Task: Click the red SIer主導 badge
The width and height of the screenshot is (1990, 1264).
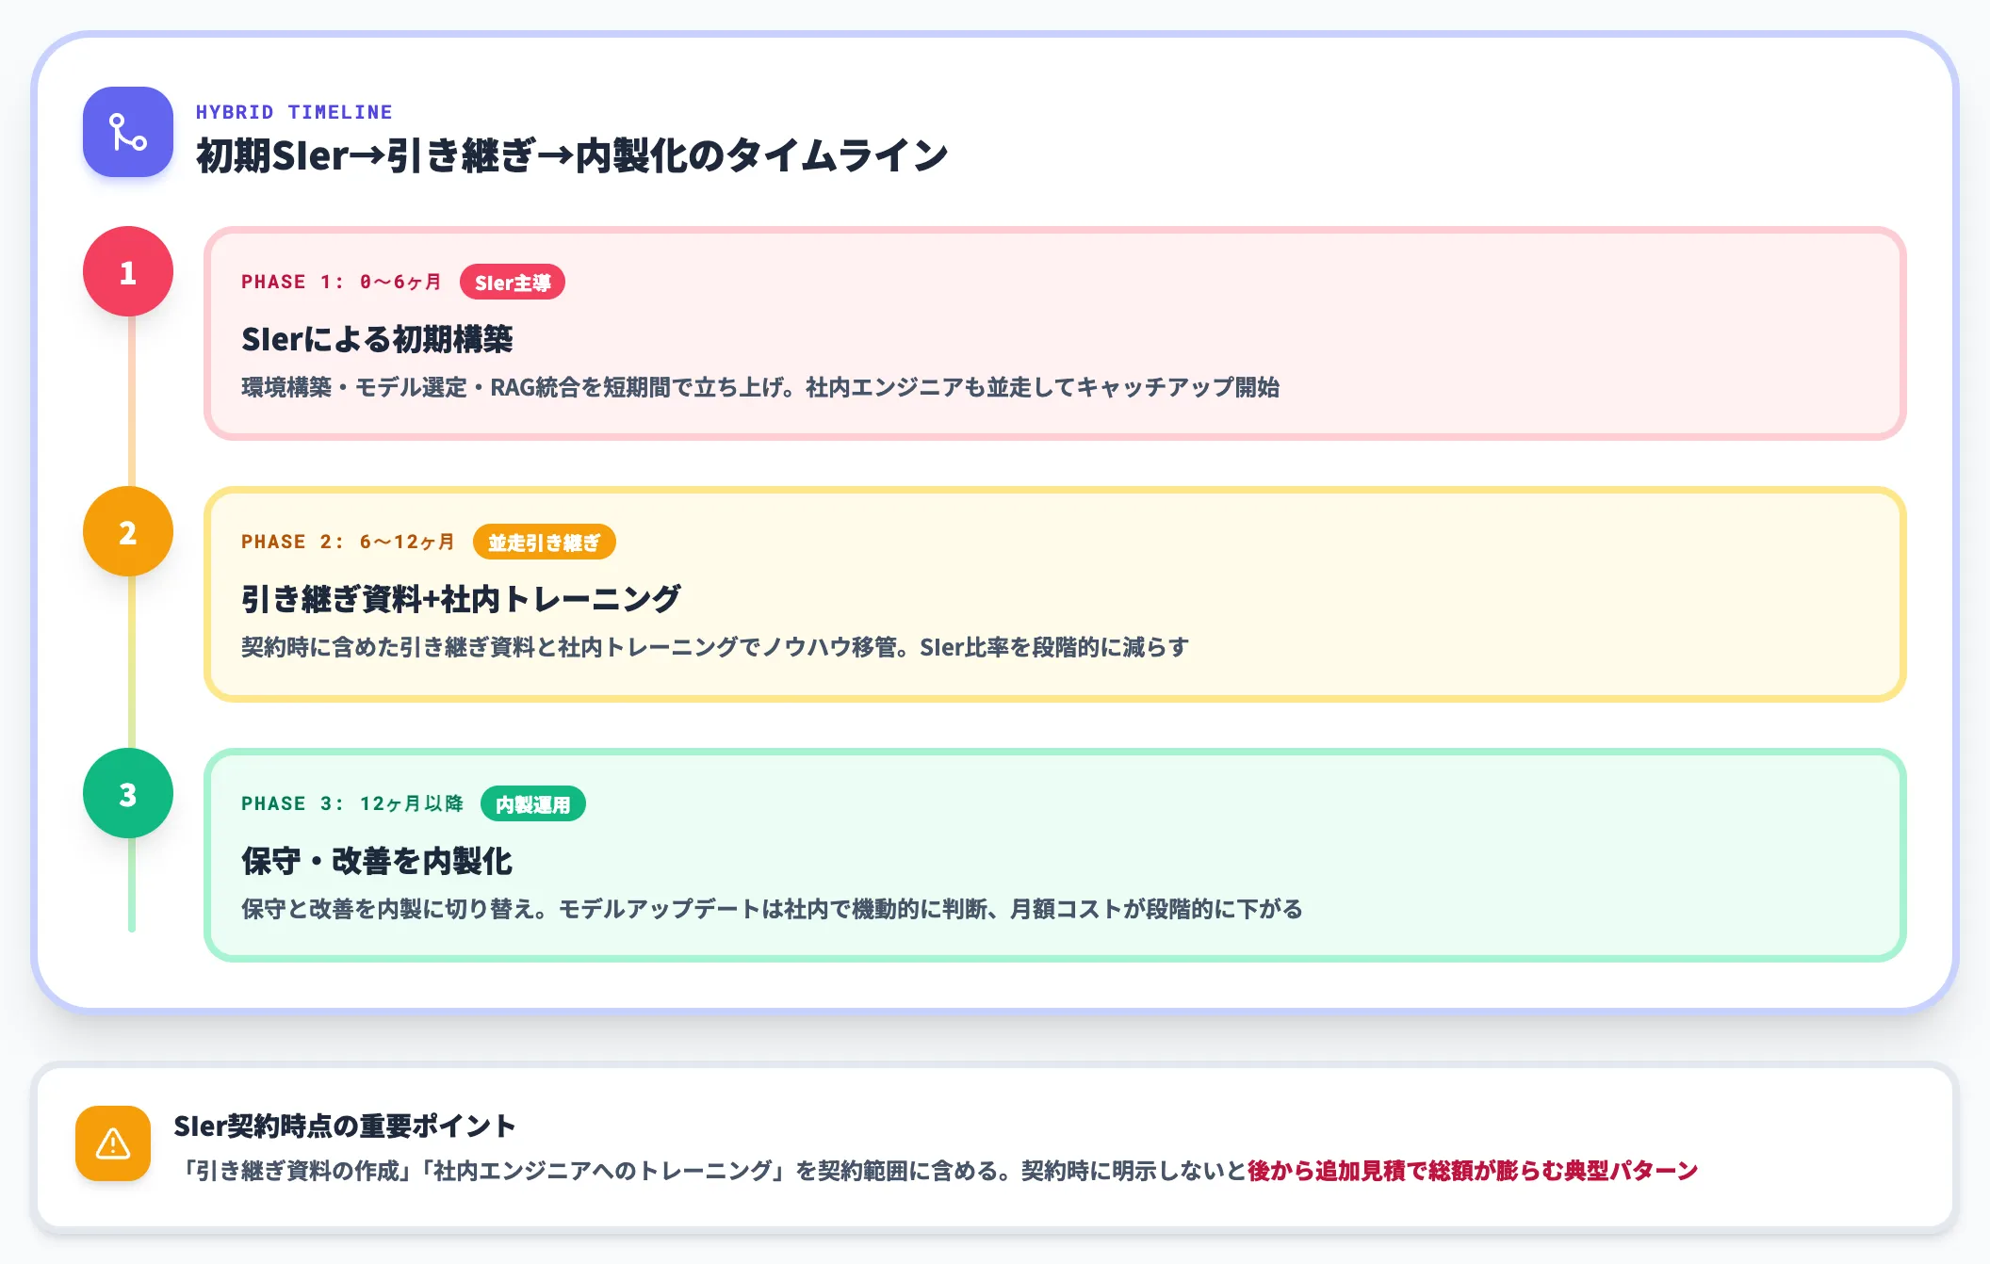Action: tap(513, 282)
